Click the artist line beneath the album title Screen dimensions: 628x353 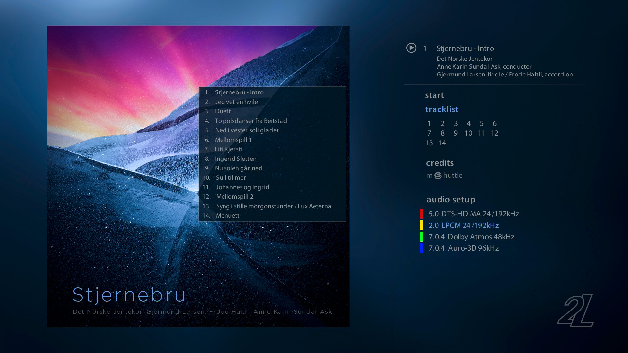point(202,312)
